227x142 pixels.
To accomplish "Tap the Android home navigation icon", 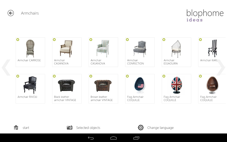I will (113, 138).
